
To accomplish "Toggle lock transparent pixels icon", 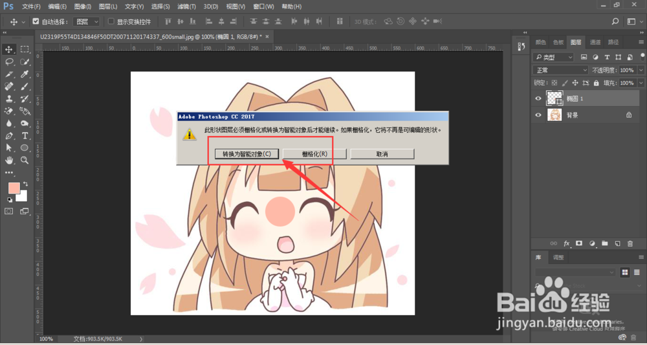I will [554, 83].
